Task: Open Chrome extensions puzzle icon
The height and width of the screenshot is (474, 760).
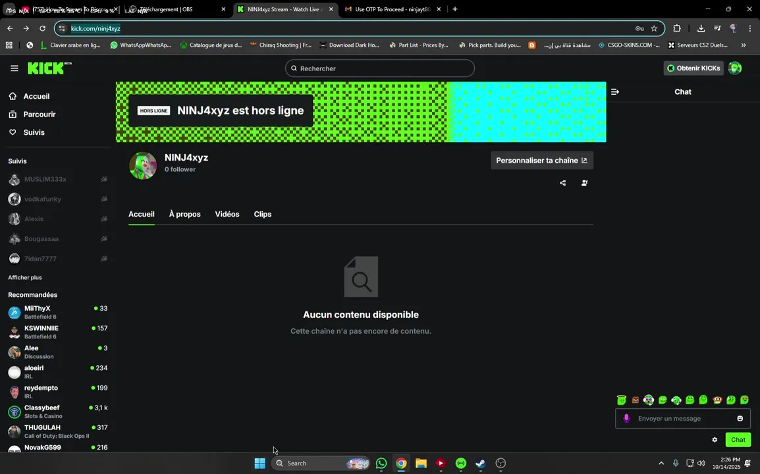Action: point(677,28)
